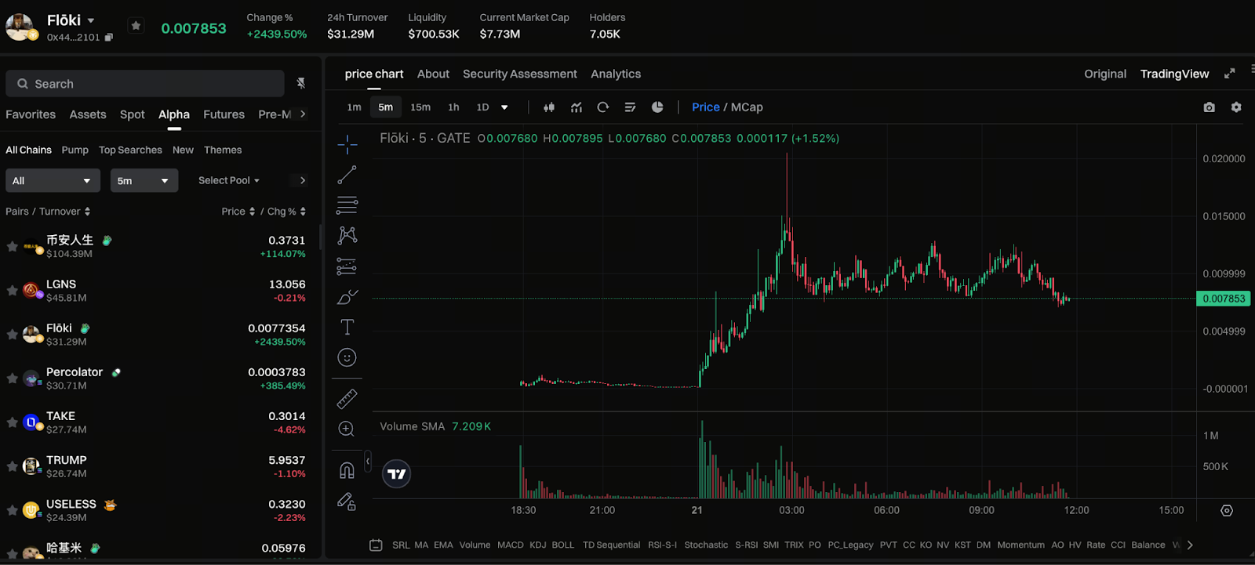
Task: Activate the zoom-in tool
Action: (347, 429)
